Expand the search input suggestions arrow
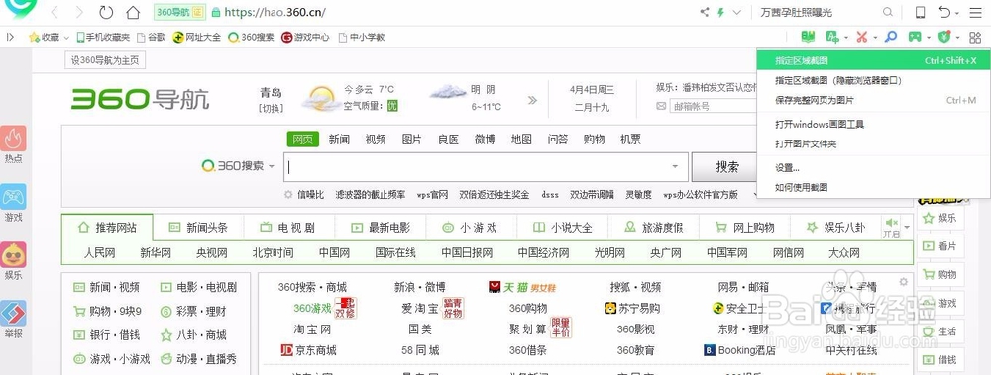 click(x=675, y=166)
